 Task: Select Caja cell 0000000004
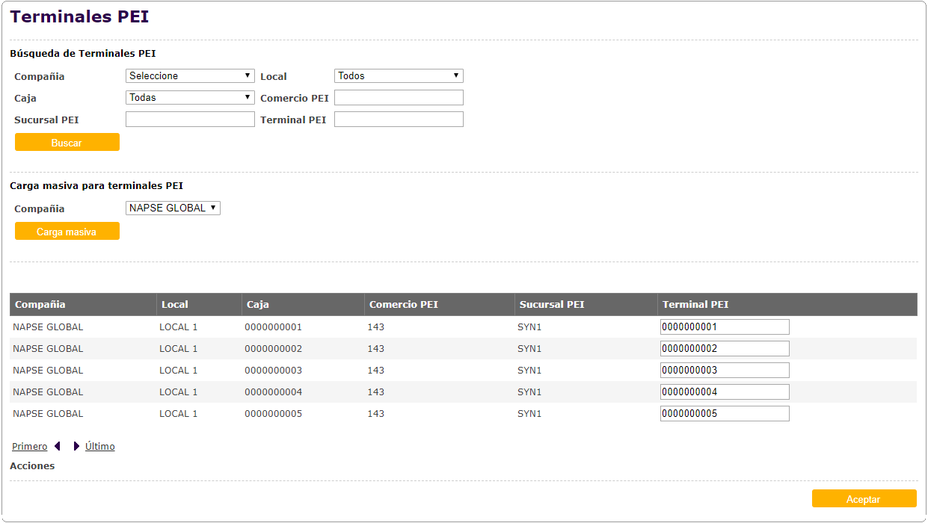point(273,392)
